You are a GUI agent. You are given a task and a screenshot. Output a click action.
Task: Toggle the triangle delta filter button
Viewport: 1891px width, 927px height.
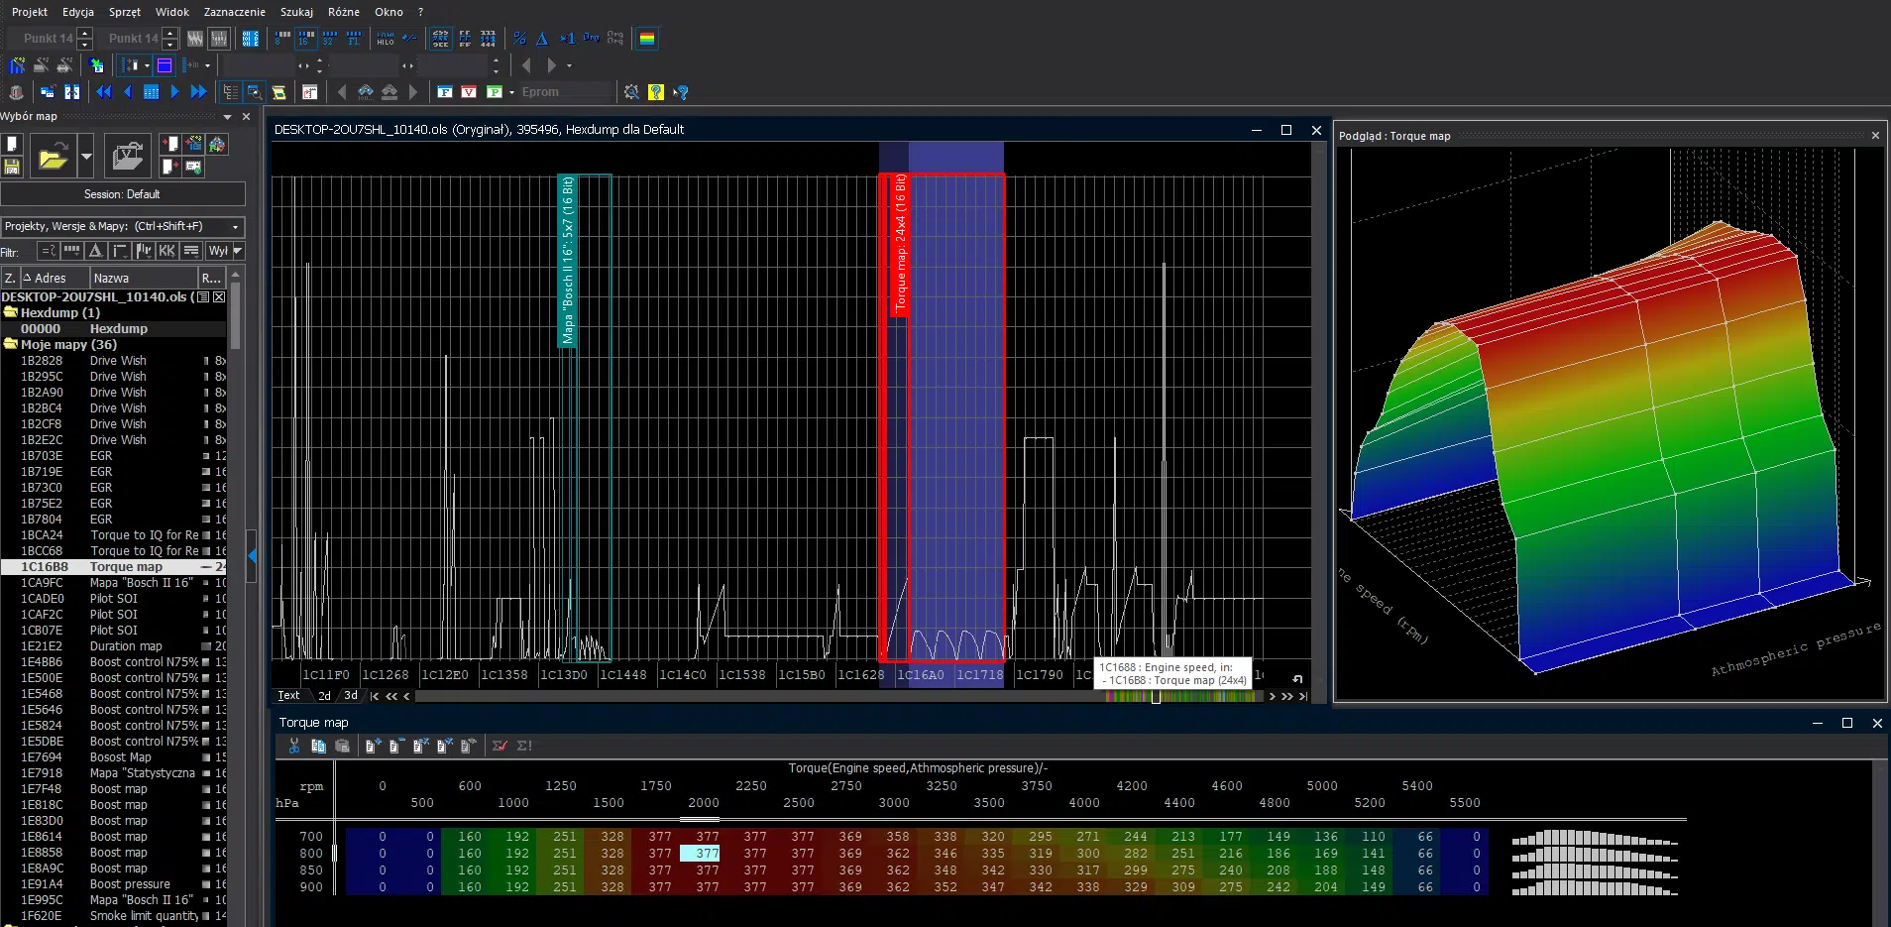(95, 251)
